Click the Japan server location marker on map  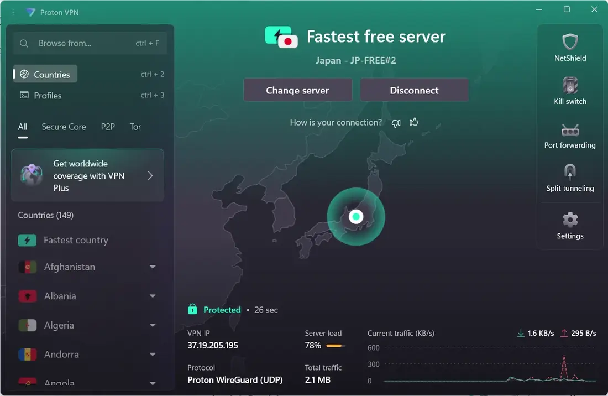[x=356, y=216]
